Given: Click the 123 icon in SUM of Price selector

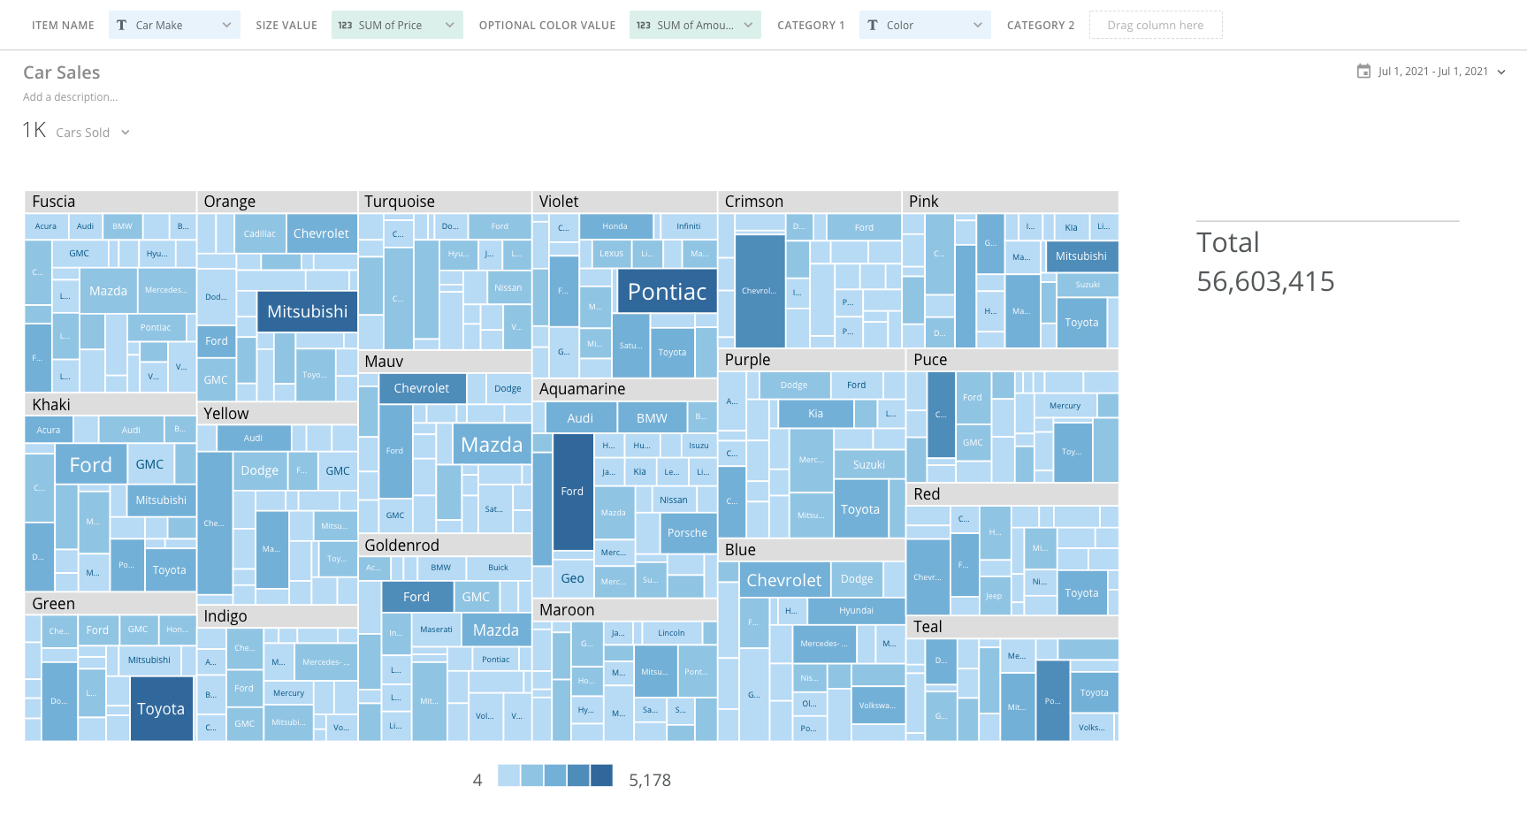Looking at the screenshot, I should click(346, 25).
